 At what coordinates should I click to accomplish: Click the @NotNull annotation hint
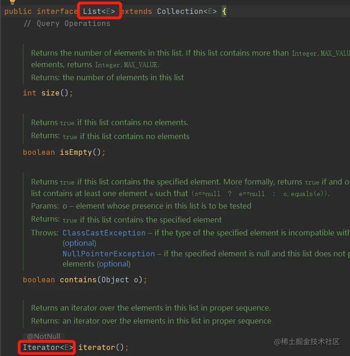44,336
